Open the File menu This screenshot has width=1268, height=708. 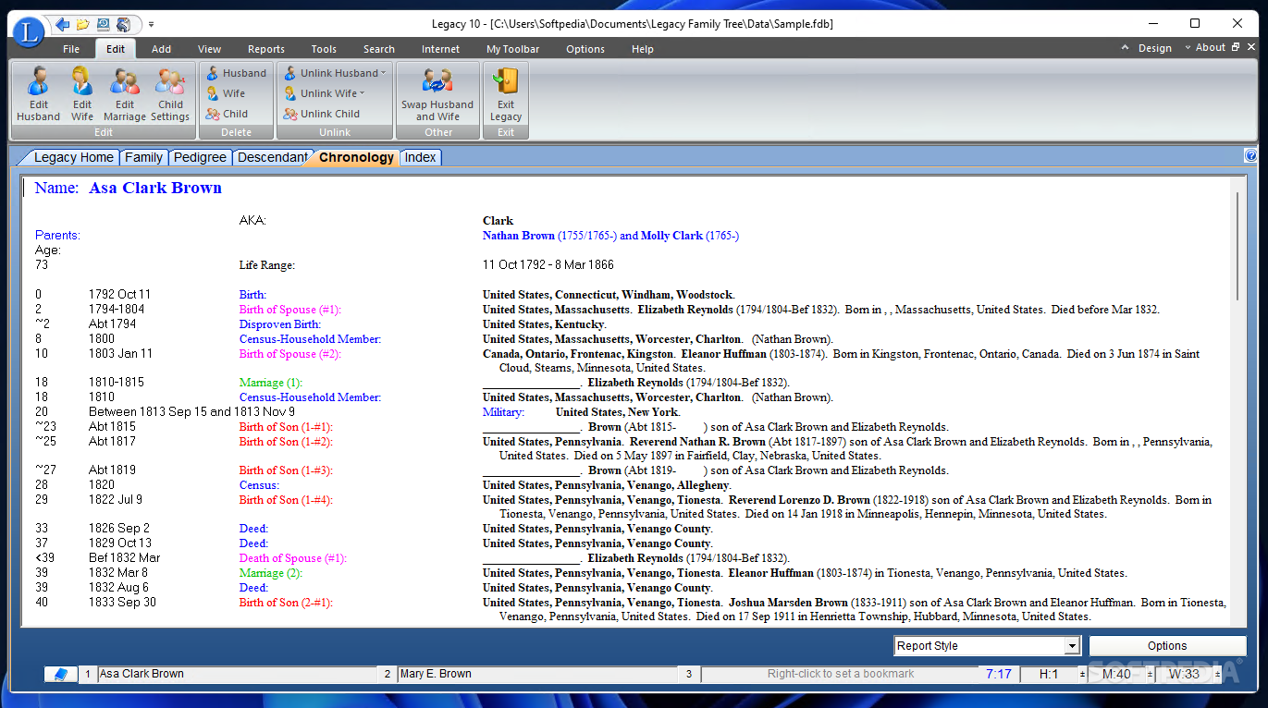(x=71, y=49)
